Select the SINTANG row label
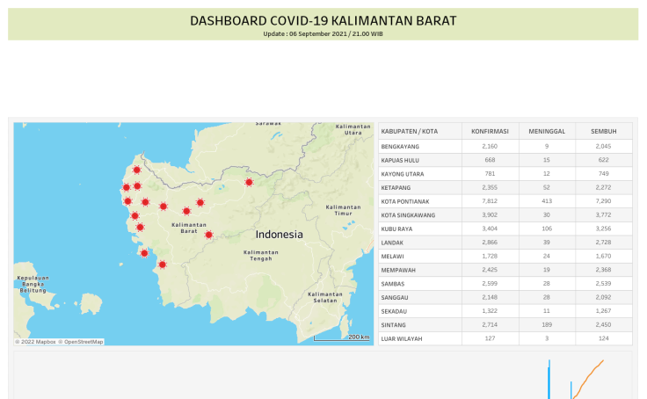Screen dimensions: 647x399 [392, 324]
